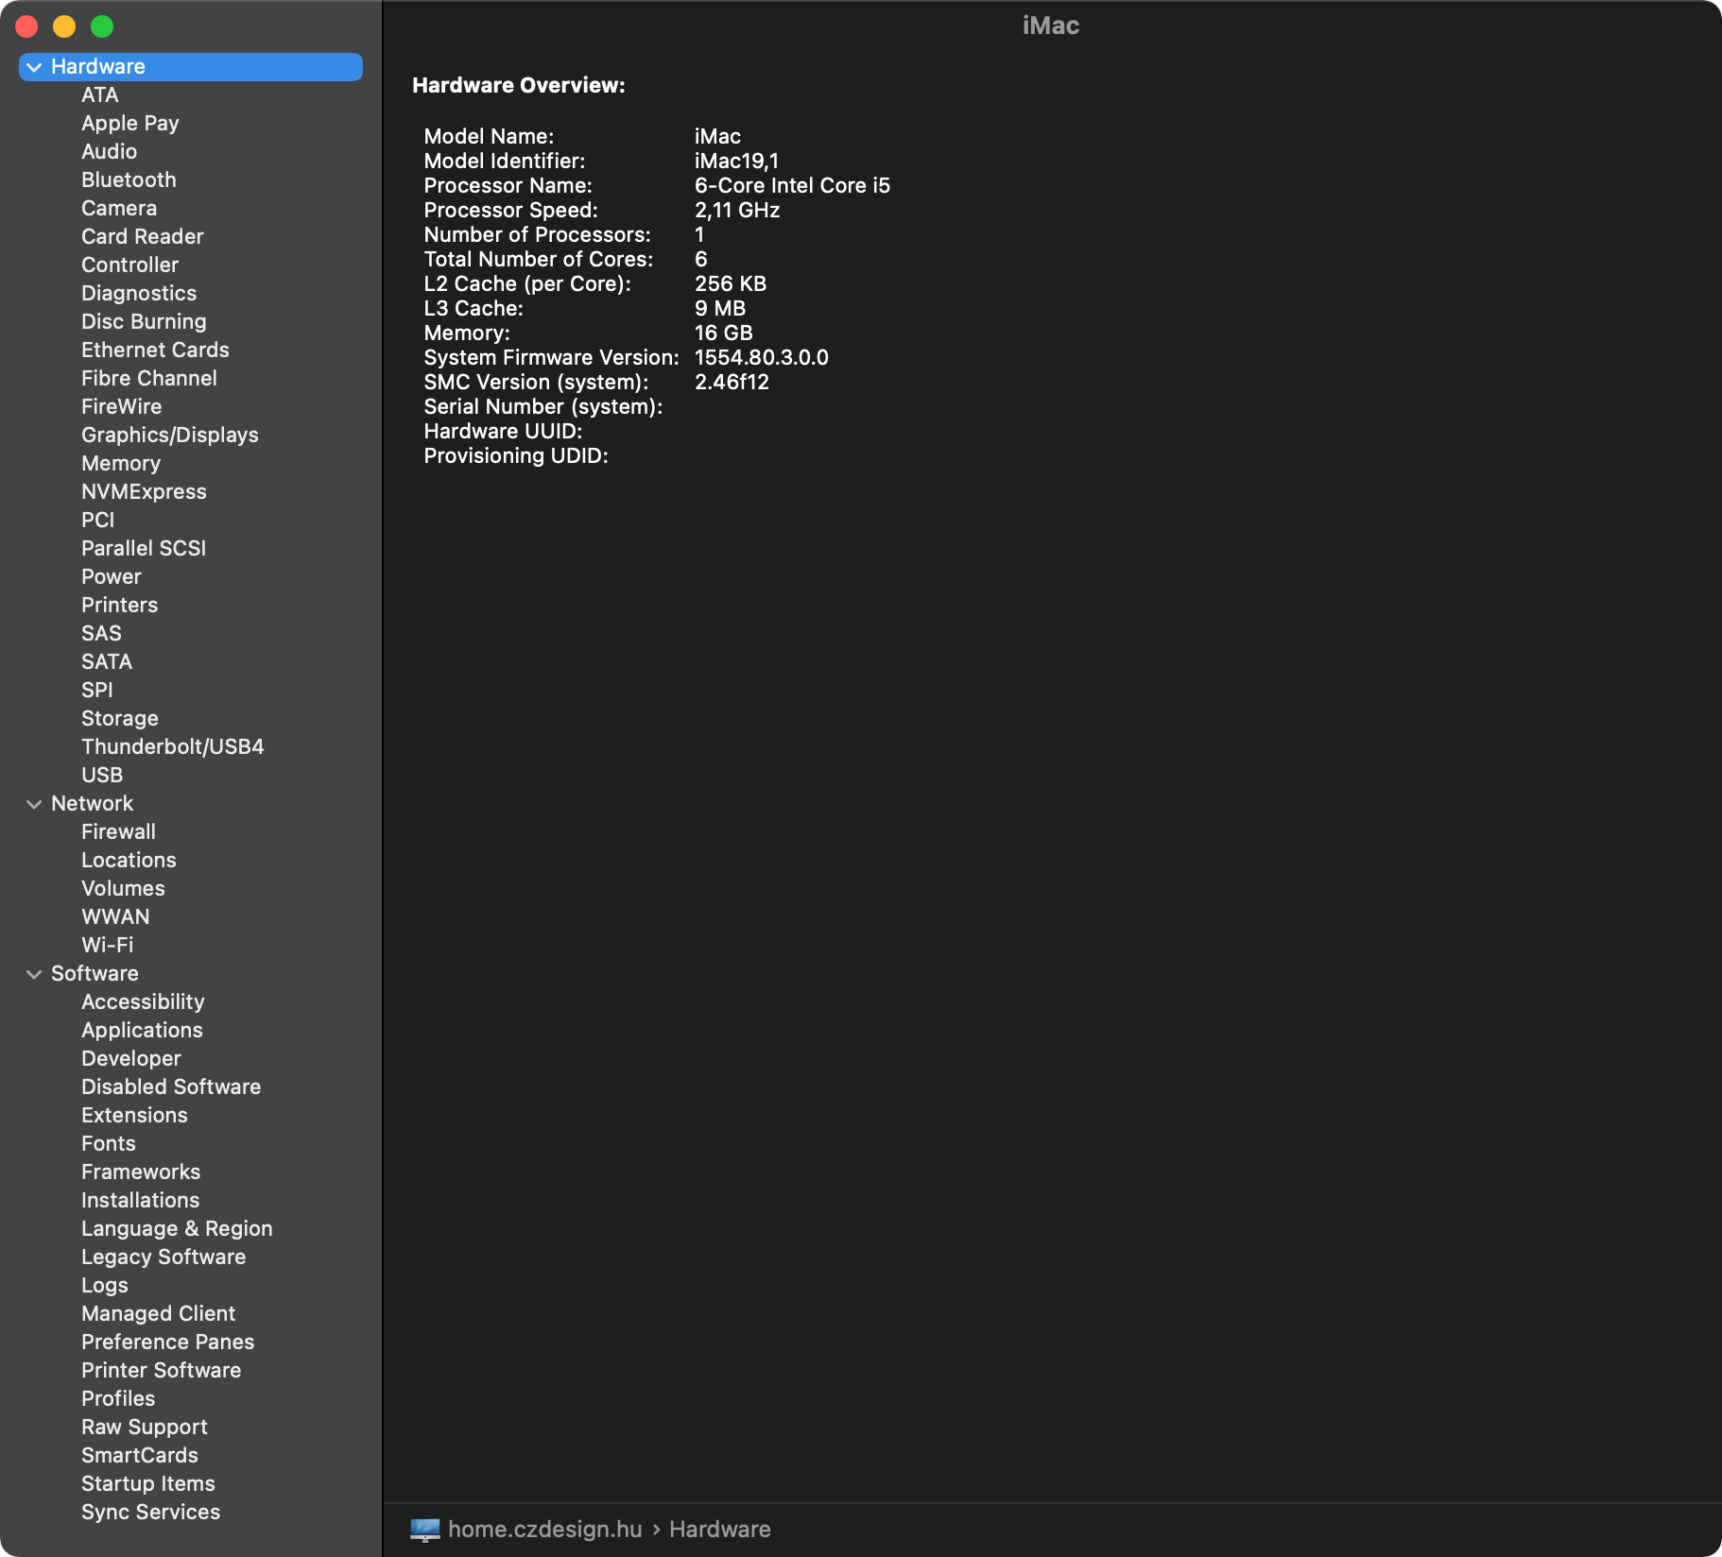Viewport: 1722px width, 1557px height.
Task: Open Power in the sidebar
Action: [x=112, y=577]
